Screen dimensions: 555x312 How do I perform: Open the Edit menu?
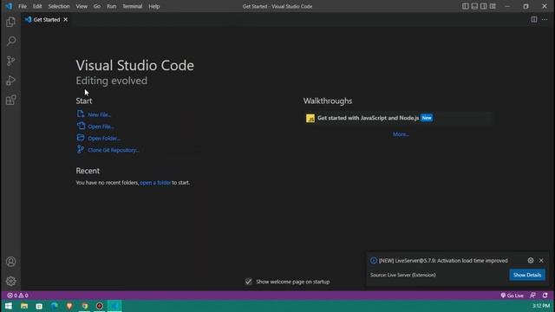point(37,6)
